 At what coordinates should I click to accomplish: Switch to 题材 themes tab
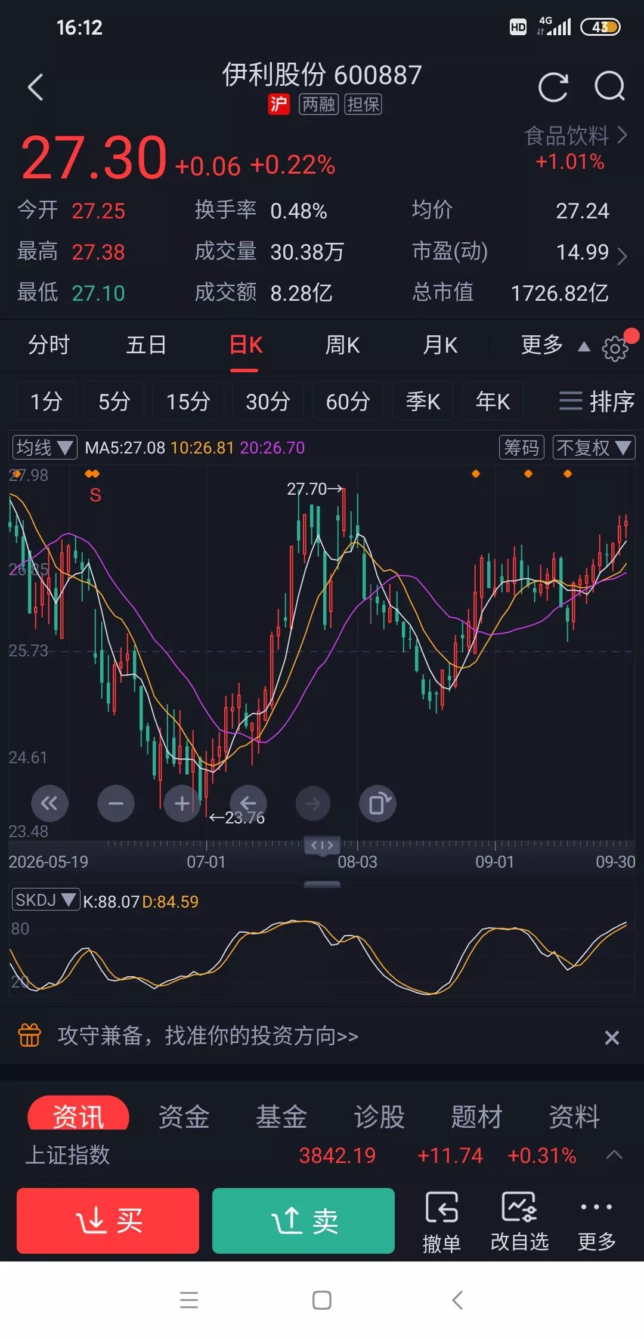click(477, 1116)
